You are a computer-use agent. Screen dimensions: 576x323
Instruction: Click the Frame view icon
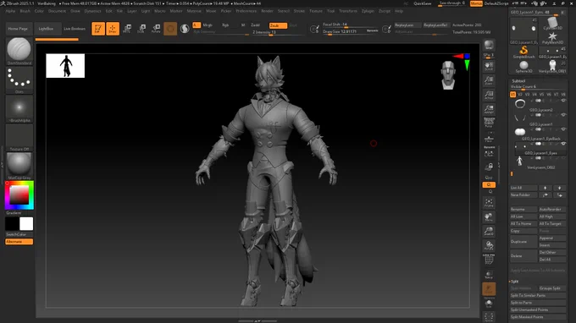coord(489,203)
